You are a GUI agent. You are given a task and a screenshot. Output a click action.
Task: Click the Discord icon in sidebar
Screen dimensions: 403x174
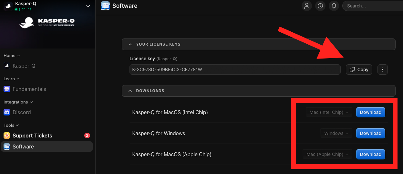click(x=7, y=112)
